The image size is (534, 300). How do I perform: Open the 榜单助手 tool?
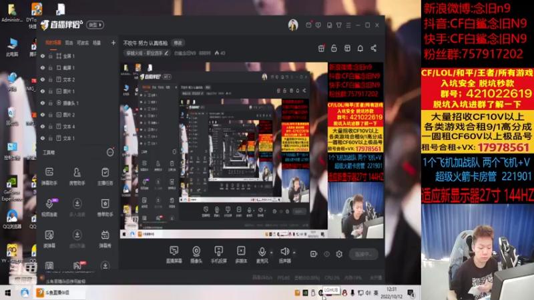coord(105,207)
